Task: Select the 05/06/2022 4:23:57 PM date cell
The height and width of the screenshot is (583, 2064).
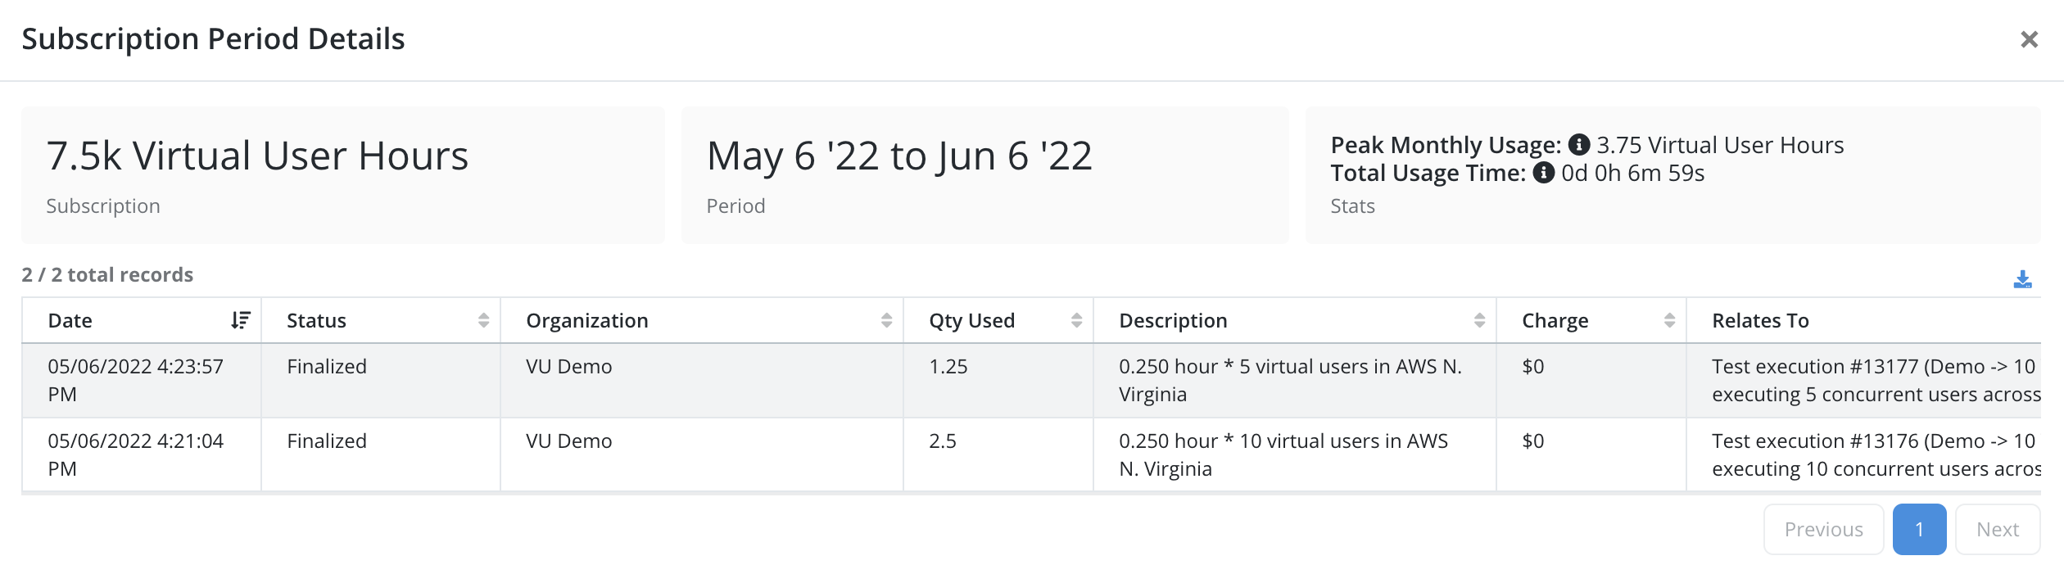Action: pos(141,381)
